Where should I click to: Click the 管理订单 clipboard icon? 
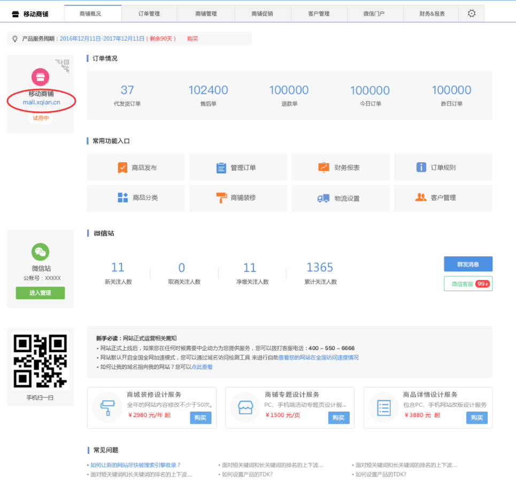[221, 168]
